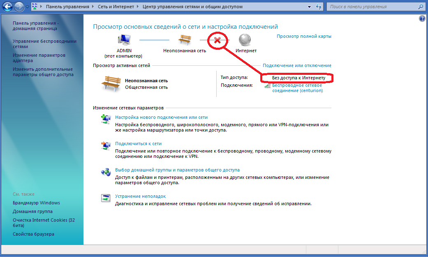Click the HomeGroup selection icon
The height and width of the screenshot is (257, 428).
(106, 172)
